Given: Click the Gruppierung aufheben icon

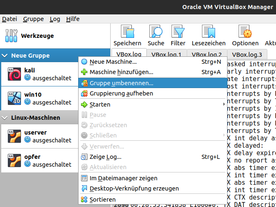Looking at the screenshot, I should click(84, 93).
